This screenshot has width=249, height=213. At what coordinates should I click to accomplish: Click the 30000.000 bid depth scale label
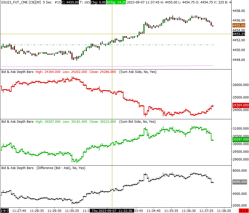(240, 144)
